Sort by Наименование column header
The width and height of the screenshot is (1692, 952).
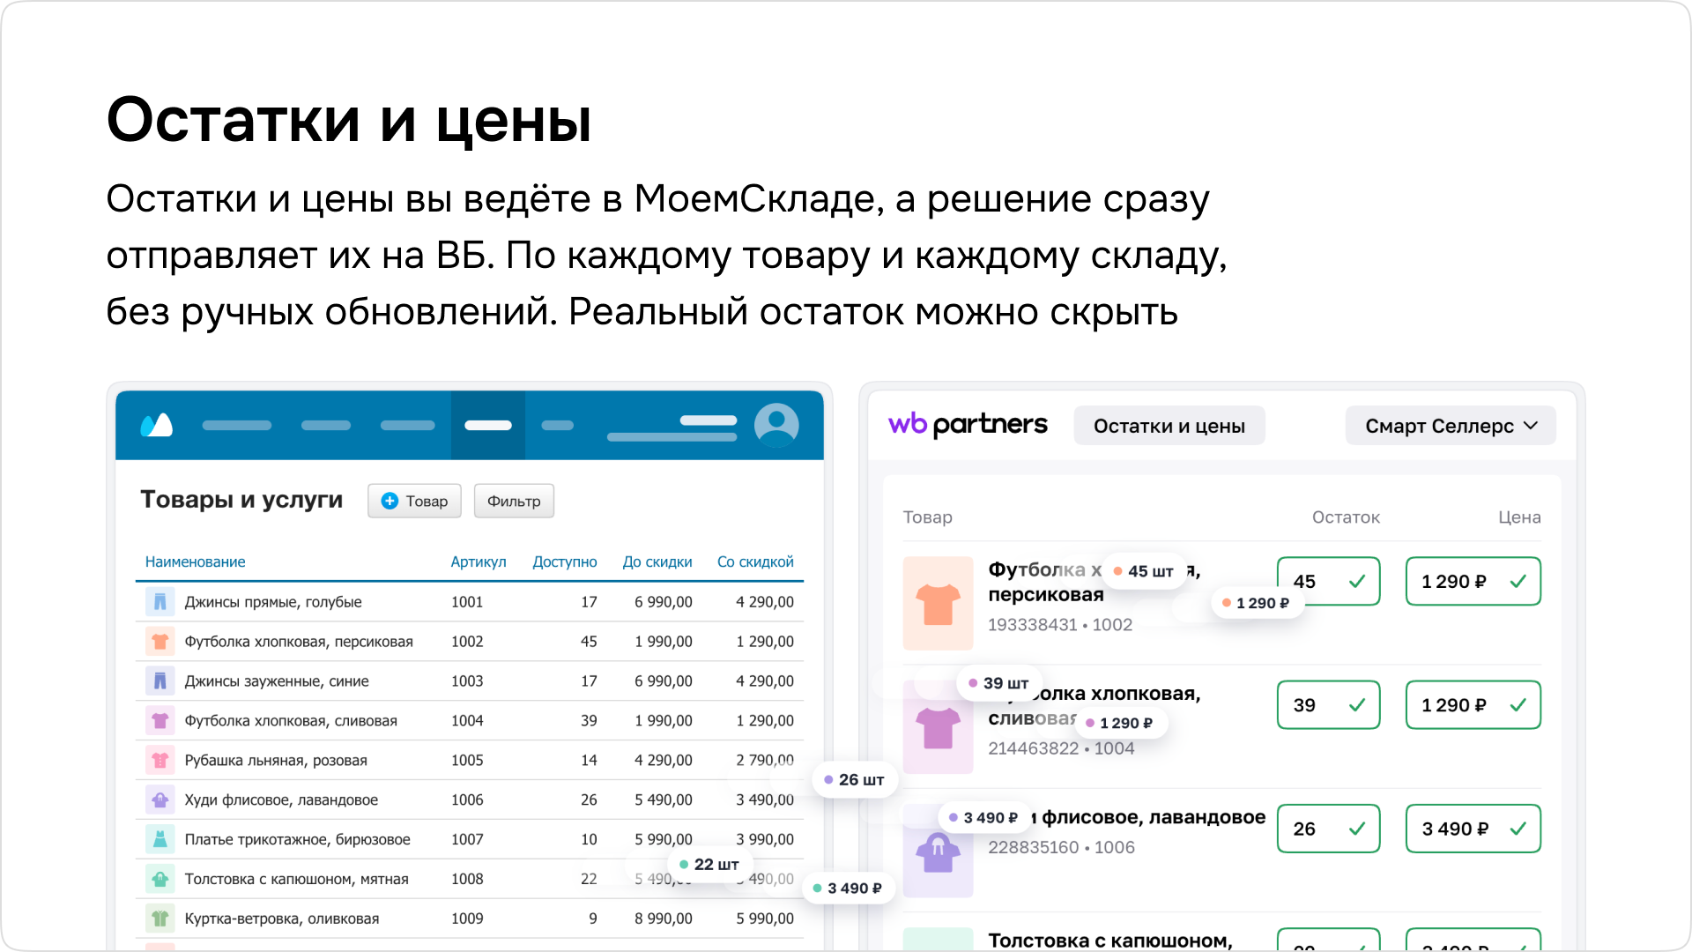point(195,562)
